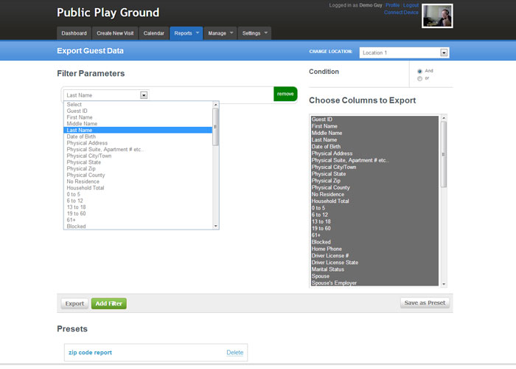Choose Household Total in filter dropdown list

(x=138, y=187)
